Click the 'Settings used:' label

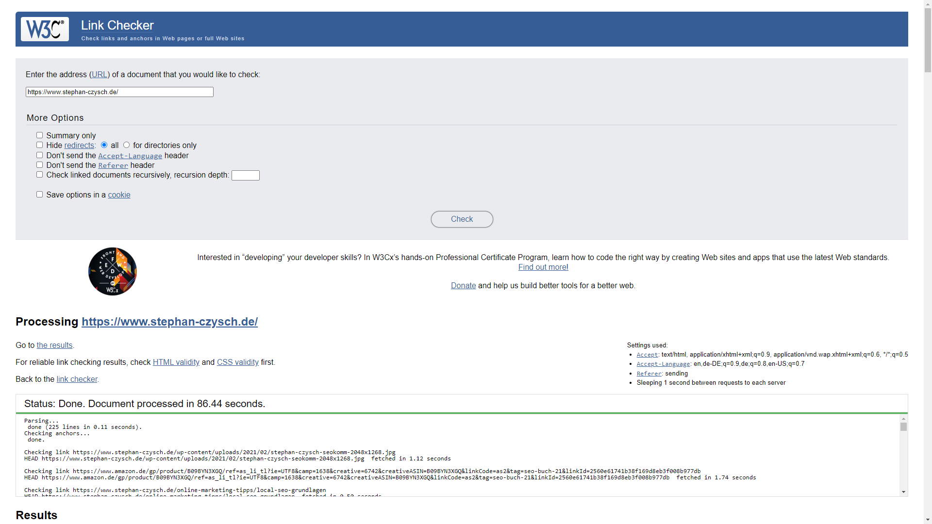648,345
